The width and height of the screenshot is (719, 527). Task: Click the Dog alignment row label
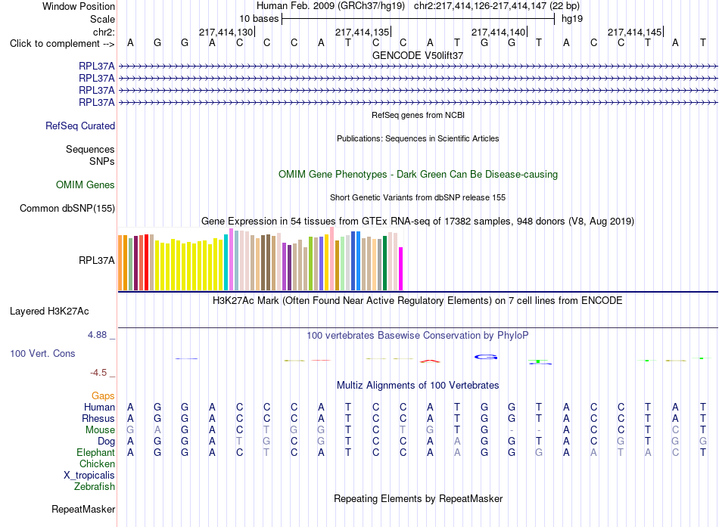pos(106,442)
